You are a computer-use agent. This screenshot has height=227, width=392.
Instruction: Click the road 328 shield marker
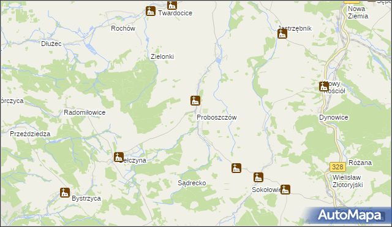coord(337,167)
